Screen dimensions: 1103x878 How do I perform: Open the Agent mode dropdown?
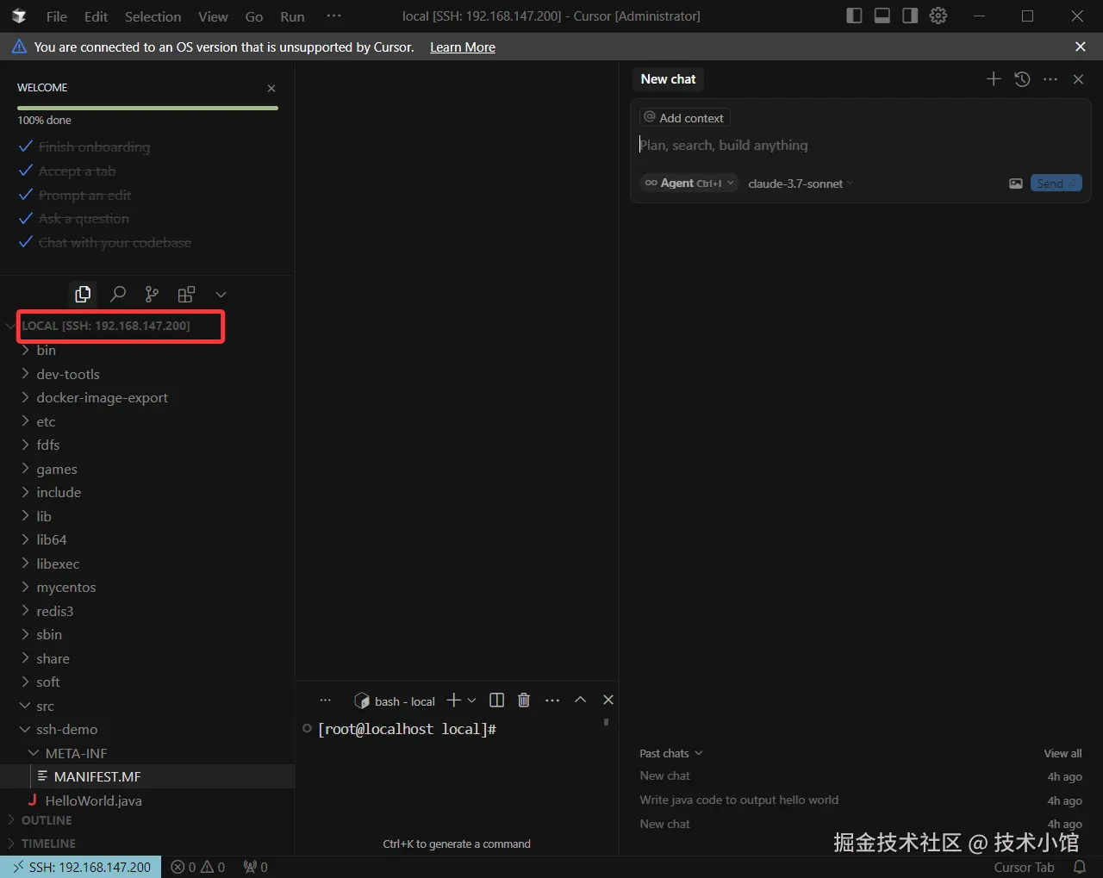click(x=689, y=184)
